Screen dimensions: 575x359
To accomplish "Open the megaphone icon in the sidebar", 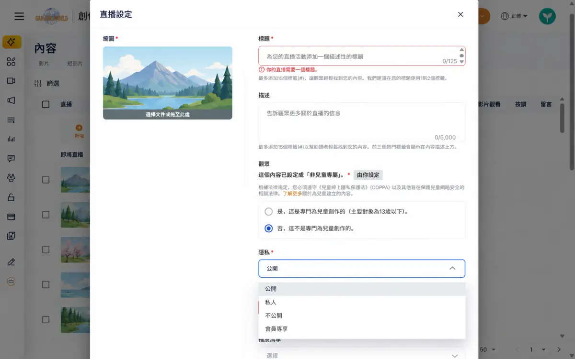I will 11,100.
